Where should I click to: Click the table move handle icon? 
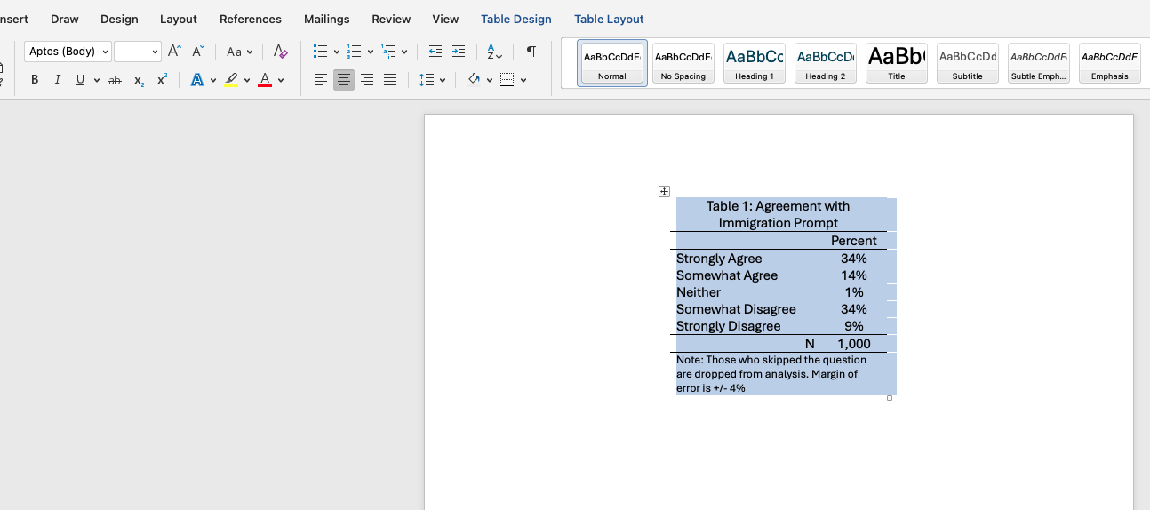[x=664, y=191]
